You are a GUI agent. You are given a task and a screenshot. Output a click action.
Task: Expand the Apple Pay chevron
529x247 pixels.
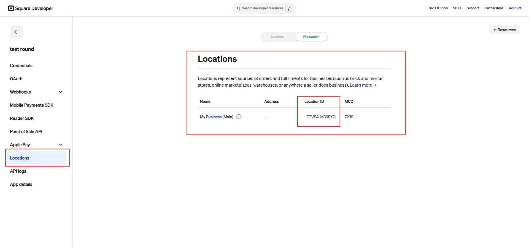pyautogui.click(x=61, y=145)
